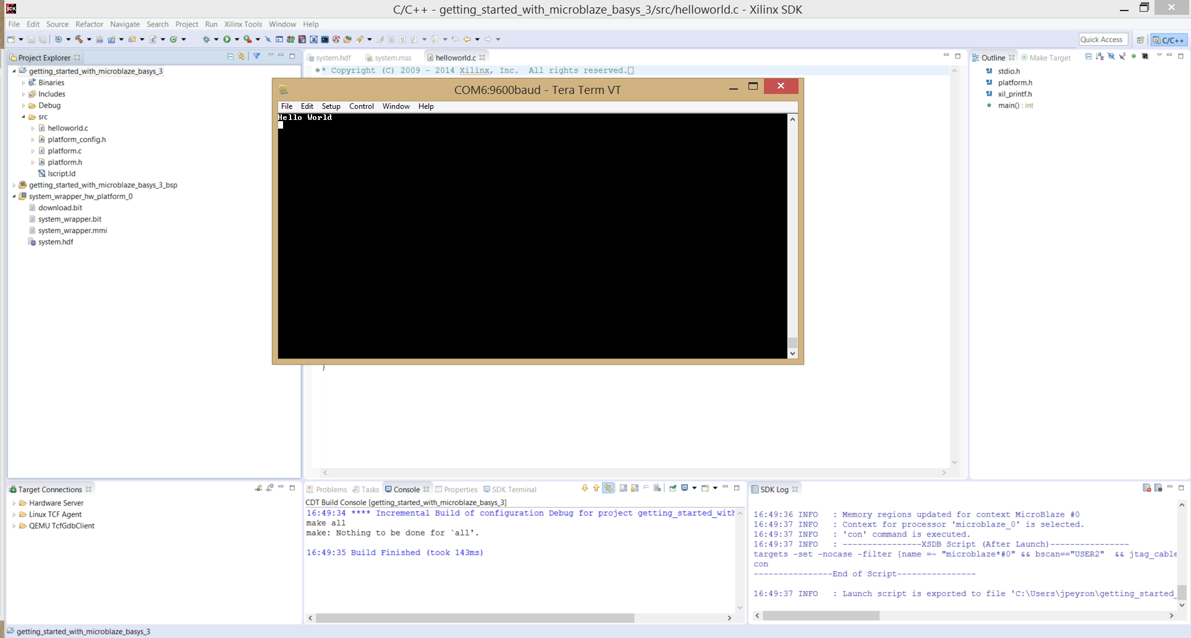
Task: Click Project Explorer filter funnel icon
Action: (x=256, y=56)
